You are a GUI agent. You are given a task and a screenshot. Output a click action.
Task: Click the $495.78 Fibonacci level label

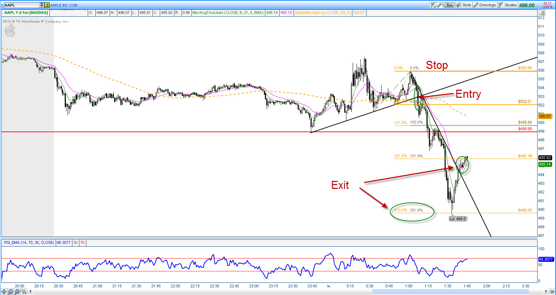pyautogui.click(x=525, y=156)
